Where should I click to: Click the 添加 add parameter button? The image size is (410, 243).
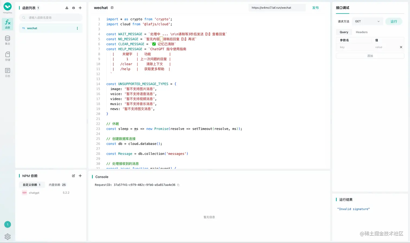coord(370,56)
